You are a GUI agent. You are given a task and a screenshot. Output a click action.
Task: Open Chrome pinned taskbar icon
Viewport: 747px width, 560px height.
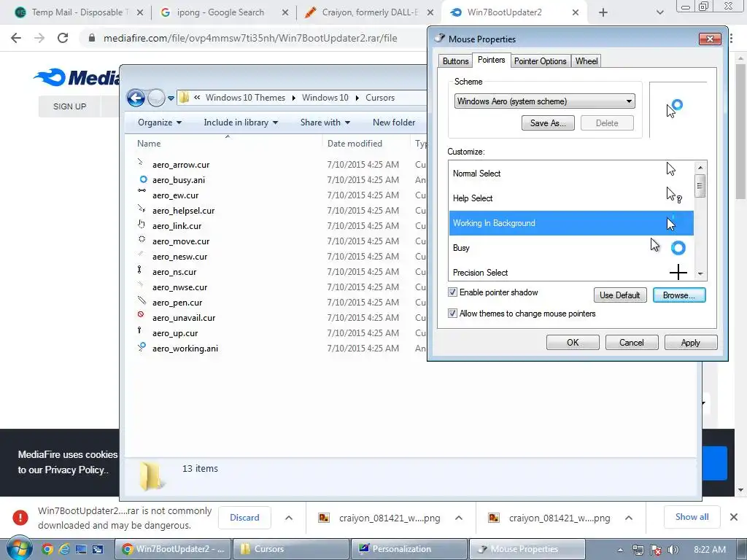click(47, 549)
